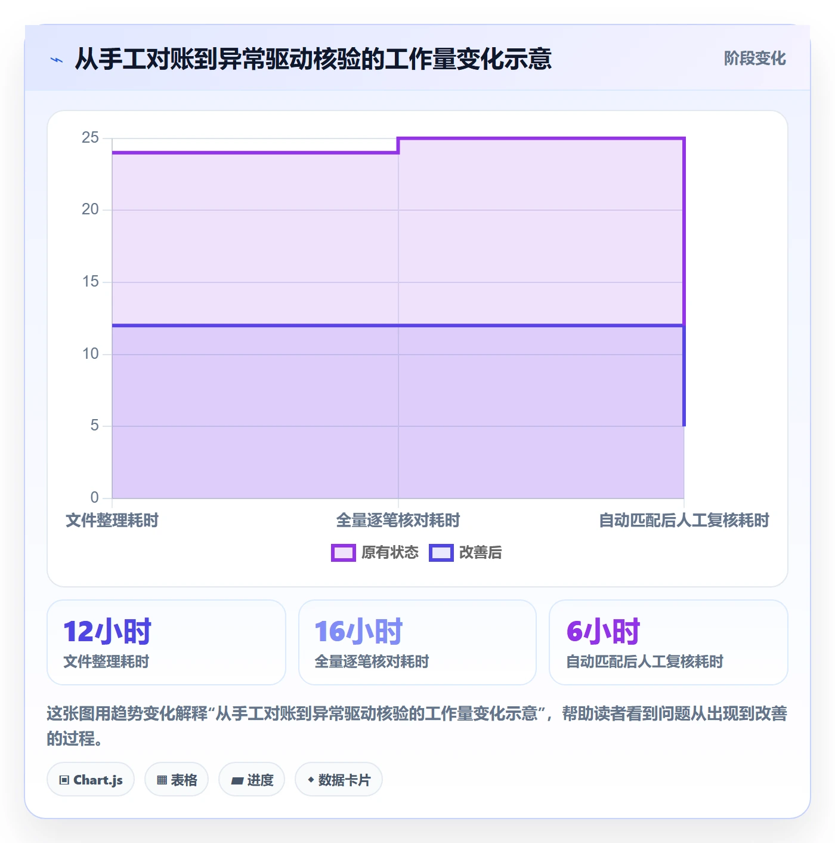Click the y-axis value 5

(x=95, y=426)
